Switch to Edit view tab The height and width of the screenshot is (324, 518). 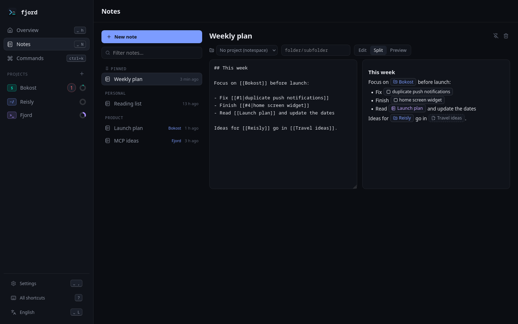point(363,50)
